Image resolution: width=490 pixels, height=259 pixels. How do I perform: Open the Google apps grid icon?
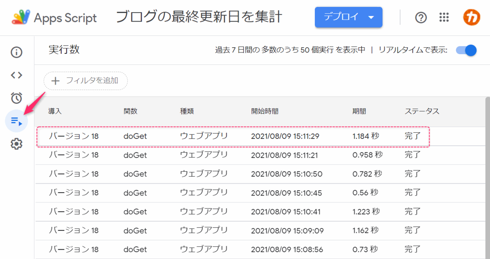click(444, 18)
